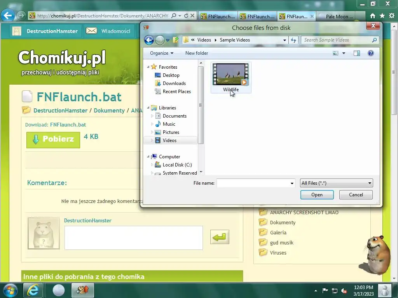Click the dialog forward arrow button
398x298 pixels.
[x=160, y=40]
